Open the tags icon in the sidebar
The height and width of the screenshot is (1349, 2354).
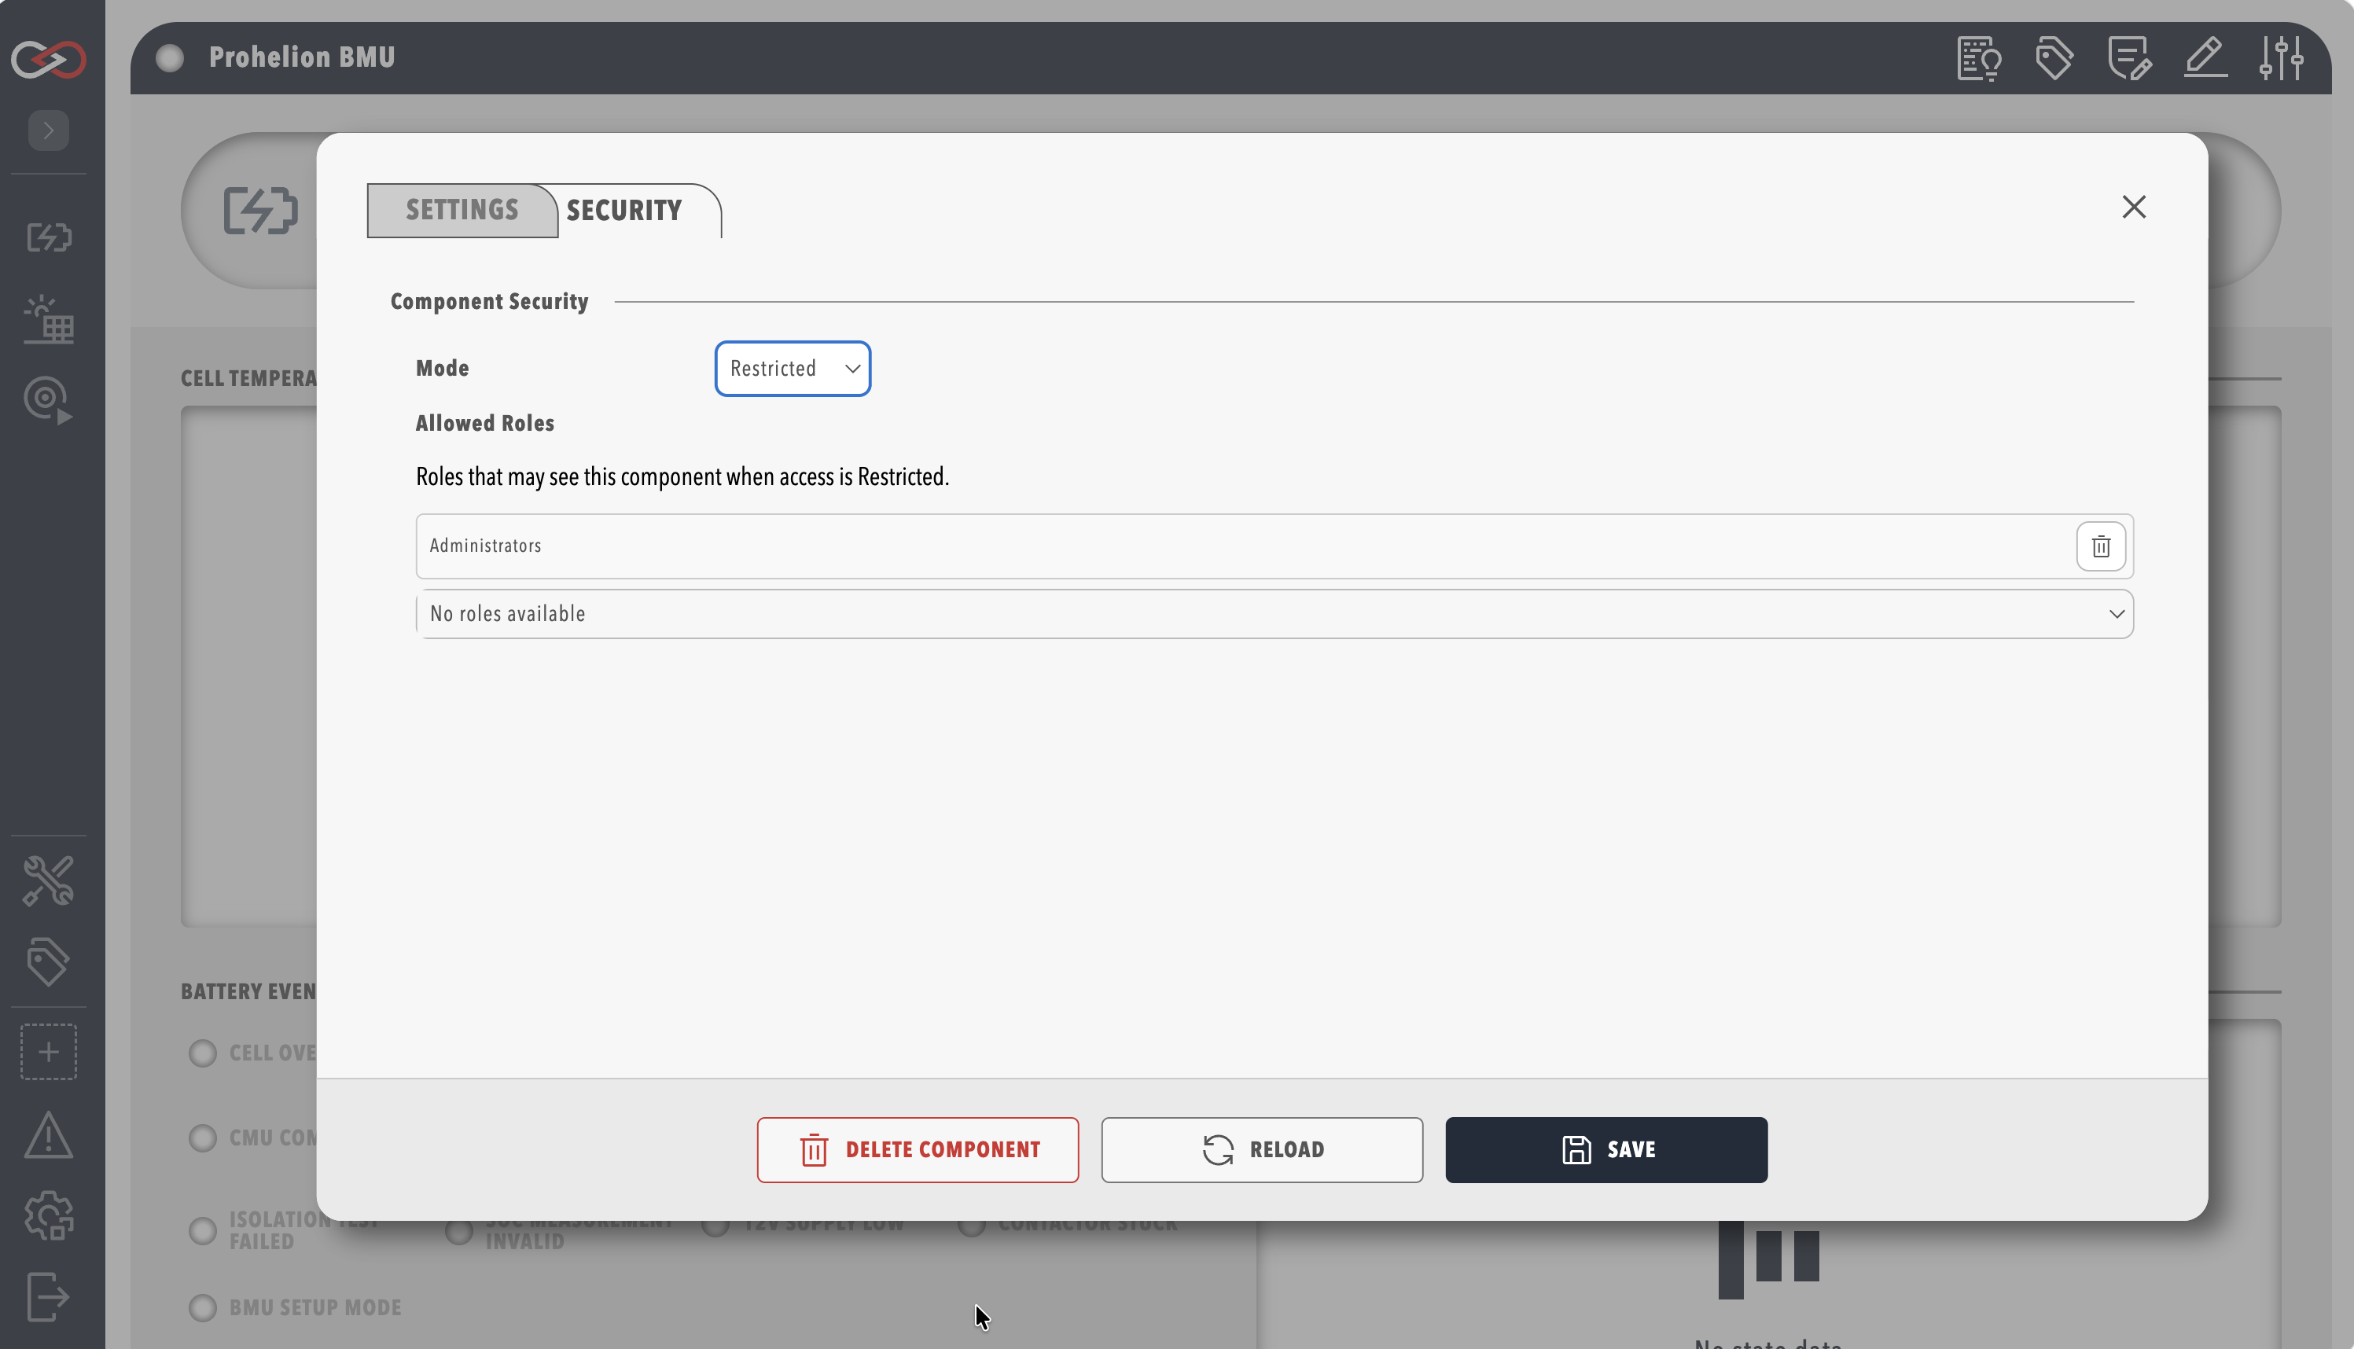pos(48,961)
